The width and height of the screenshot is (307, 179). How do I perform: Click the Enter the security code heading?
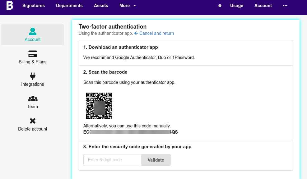point(137,147)
